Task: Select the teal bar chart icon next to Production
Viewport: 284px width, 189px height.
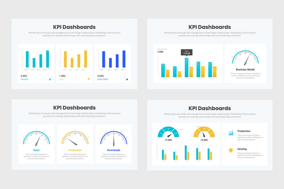Action: pyautogui.click(x=231, y=133)
